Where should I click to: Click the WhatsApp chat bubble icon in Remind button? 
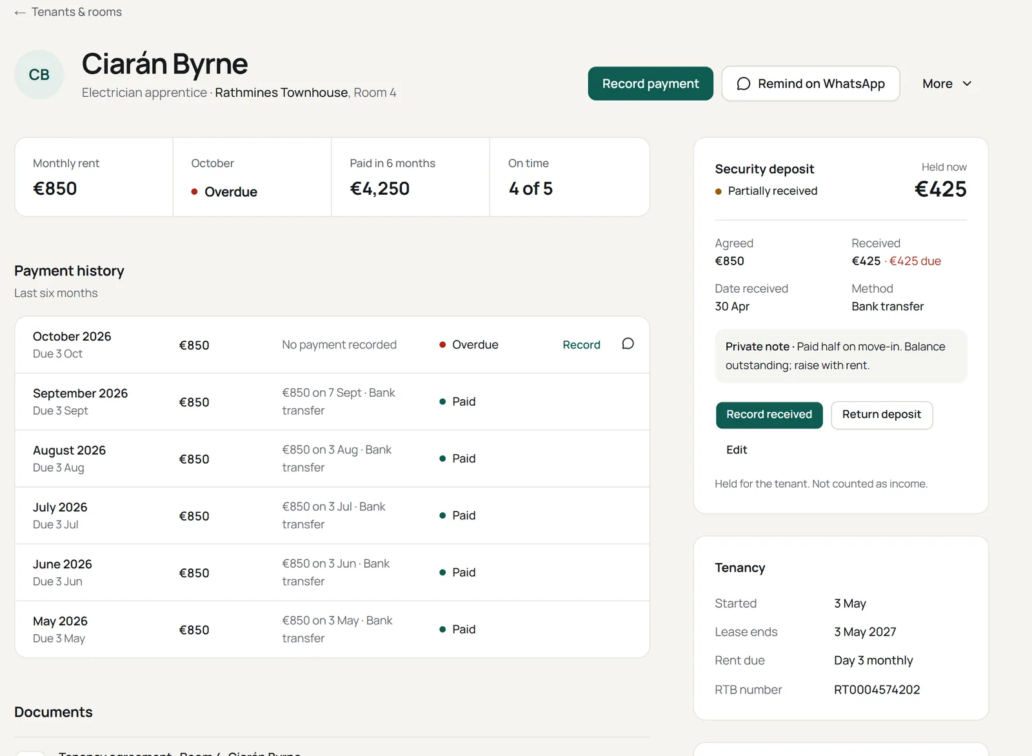(743, 84)
